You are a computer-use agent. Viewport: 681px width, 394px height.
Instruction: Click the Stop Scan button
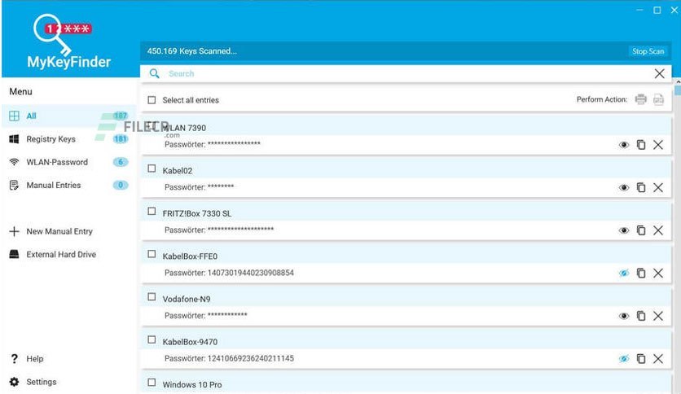[x=648, y=51]
